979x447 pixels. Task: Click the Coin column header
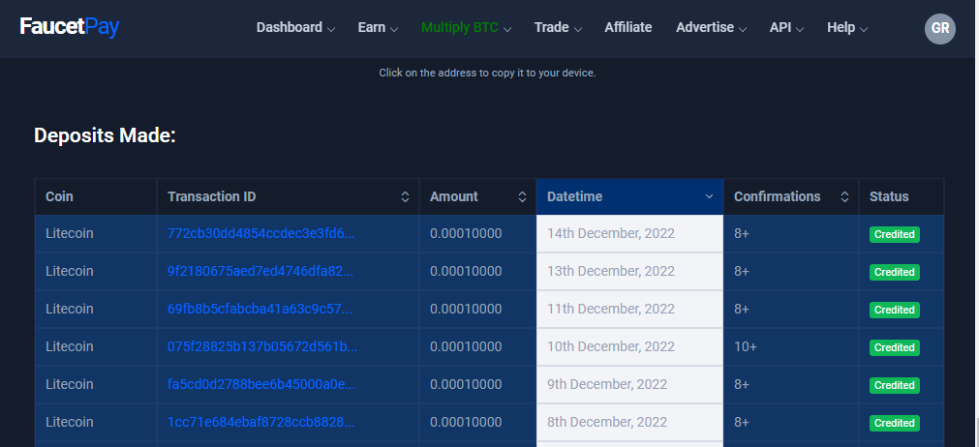point(96,197)
